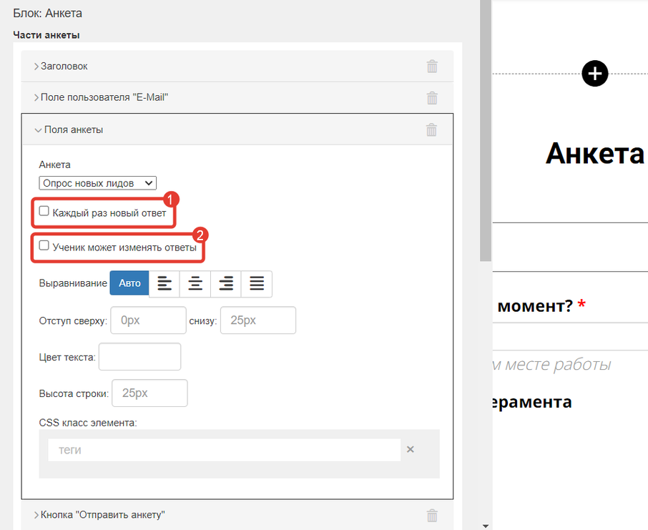The height and width of the screenshot is (530, 648).
Task: Select the Авто alignment button
Action: (129, 284)
